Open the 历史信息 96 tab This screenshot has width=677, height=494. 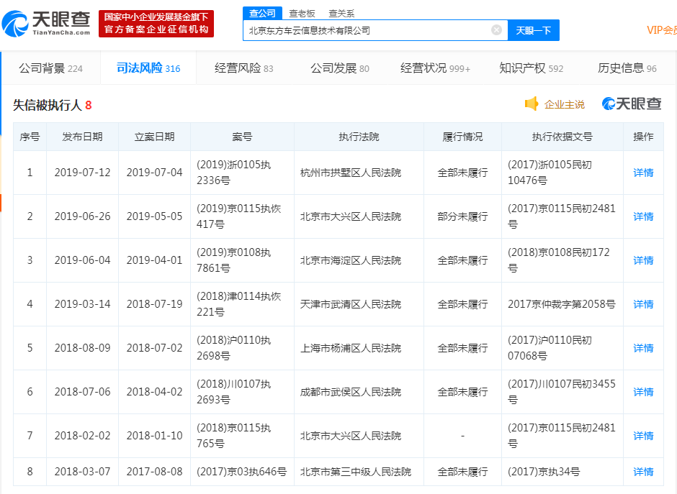627,68
